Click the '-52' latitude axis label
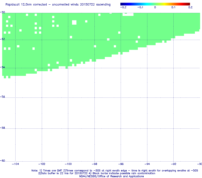This screenshot has width=202, height=178. pyautogui.click(x=2, y=39)
